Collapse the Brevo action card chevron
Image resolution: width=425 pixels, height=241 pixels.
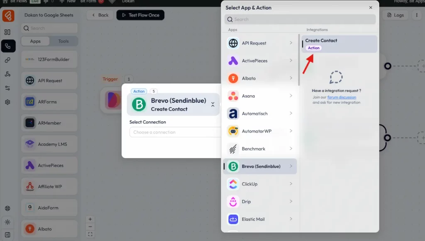click(x=212, y=105)
